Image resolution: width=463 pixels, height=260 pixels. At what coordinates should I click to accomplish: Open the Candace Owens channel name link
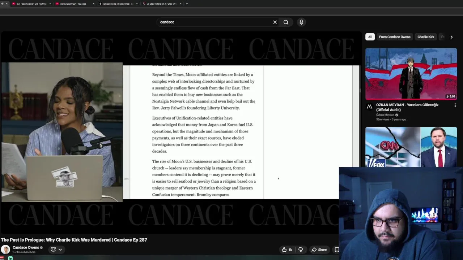tap(26, 247)
